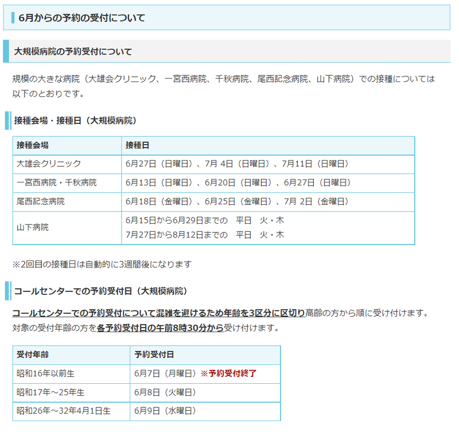
Task: Click the note ※2回目の接種日は自動的に3週間後
Action: point(102,264)
